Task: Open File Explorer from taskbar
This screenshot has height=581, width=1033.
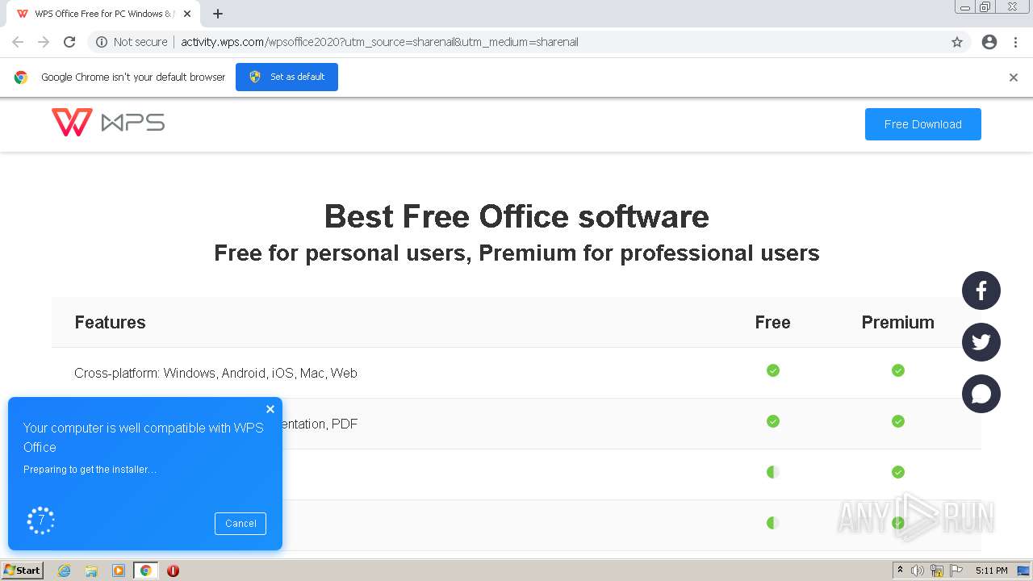Action: click(x=91, y=571)
